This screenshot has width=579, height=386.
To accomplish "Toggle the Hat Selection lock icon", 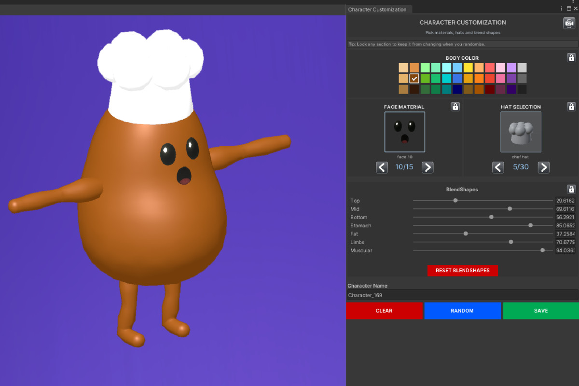I will tap(571, 107).
